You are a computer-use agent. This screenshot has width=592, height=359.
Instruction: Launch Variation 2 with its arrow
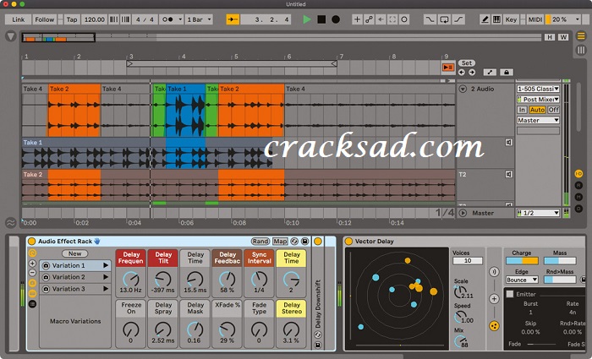point(106,277)
